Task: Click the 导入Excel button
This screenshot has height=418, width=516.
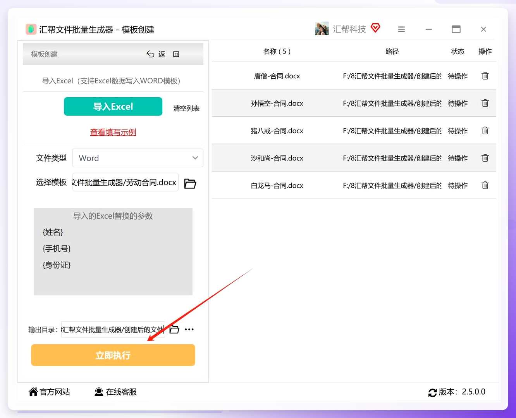Action: coord(113,106)
